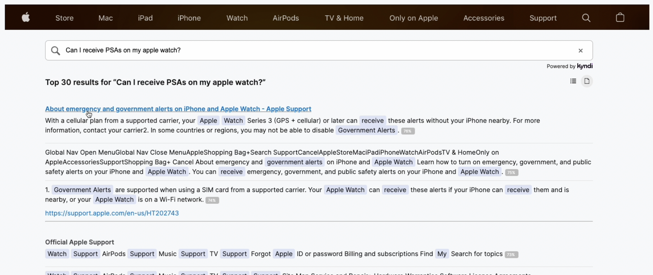Open the Mac menu
This screenshot has width=653, height=275.
point(106,18)
